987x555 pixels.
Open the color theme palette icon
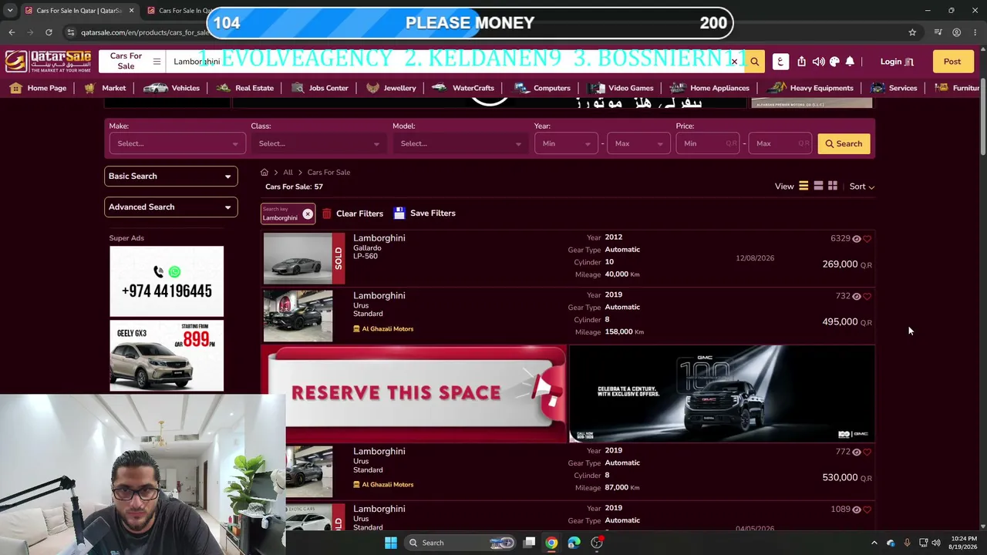pos(834,62)
